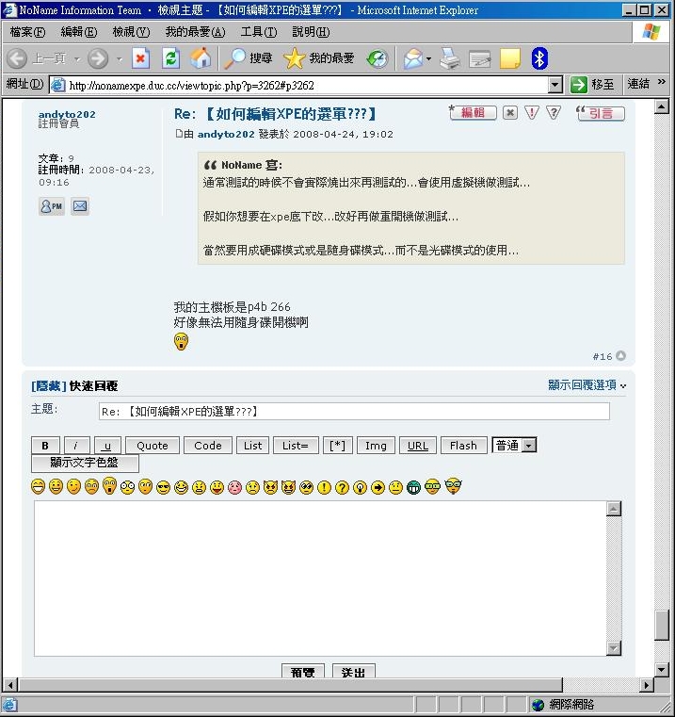This screenshot has width=675, height=717.
Task: Open the Bluetooth toolbar icon
Action: click(539, 58)
